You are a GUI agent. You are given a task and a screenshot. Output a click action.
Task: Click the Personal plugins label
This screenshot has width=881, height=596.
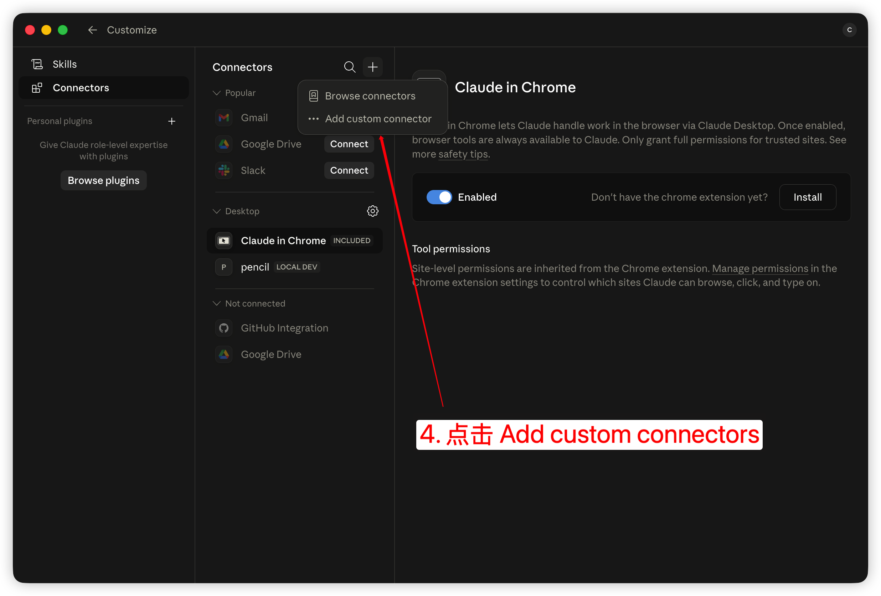tap(60, 121)
